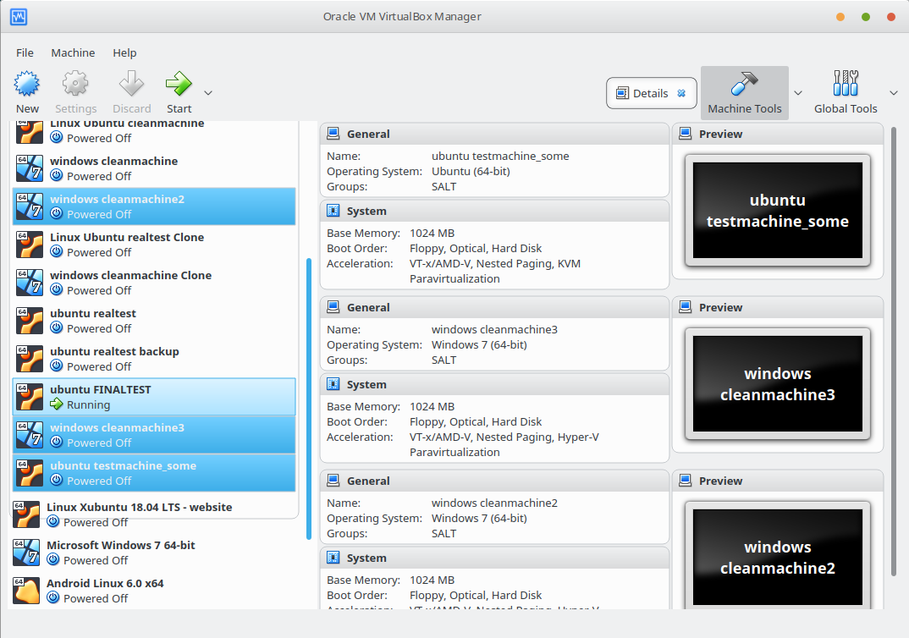
Task: Click the "Ubuntu (64-bit)" operating system value
Action: coord(471,172)
